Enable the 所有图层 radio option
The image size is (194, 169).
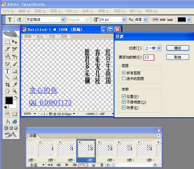tap(124, 73)
